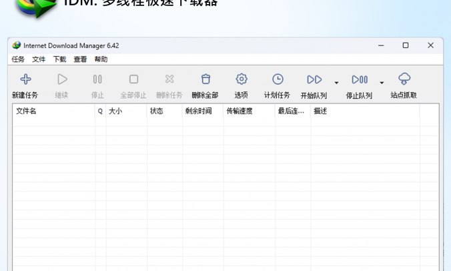Viewport: 451px width, 271px height.
Task: Open the 查看 menu
Action: (x=80, y=59)
